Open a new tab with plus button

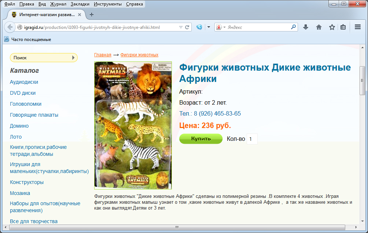coord(92,15)
